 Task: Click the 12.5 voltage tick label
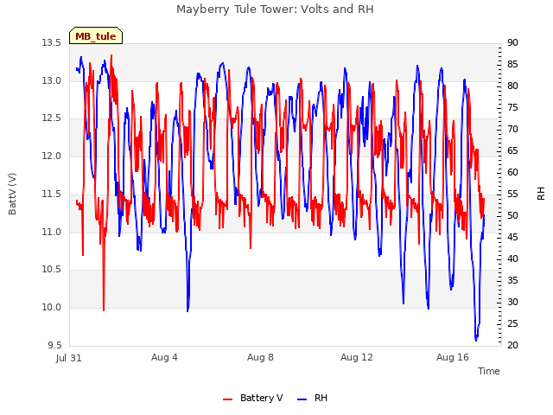click(x=52, y=118)
